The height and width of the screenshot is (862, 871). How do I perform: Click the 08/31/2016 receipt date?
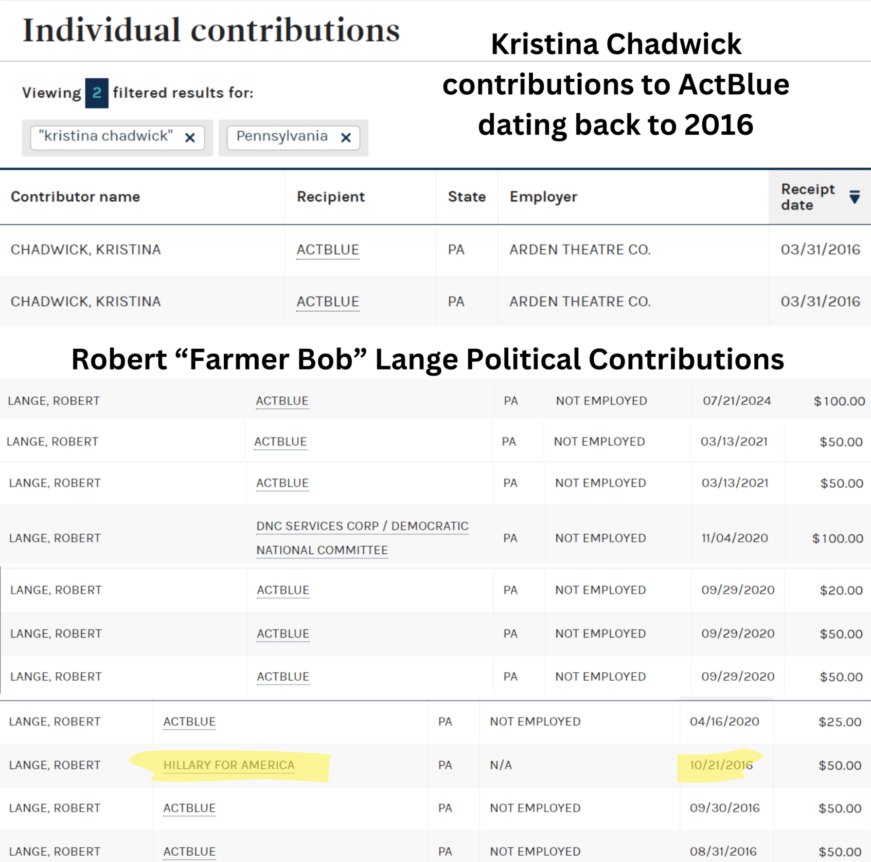click(723, 852)
